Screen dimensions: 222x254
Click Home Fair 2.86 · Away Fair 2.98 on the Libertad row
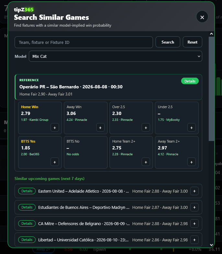tap(160, 240)
